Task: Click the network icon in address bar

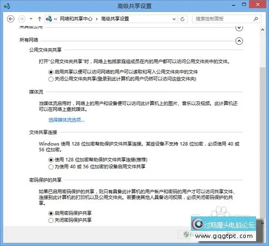Action: click(x=49, y=19)
